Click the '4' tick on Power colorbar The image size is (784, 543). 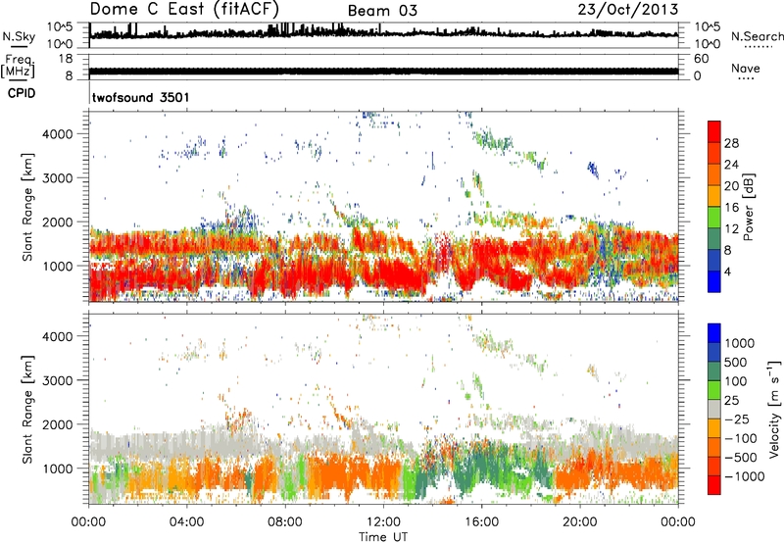(727, 271)
